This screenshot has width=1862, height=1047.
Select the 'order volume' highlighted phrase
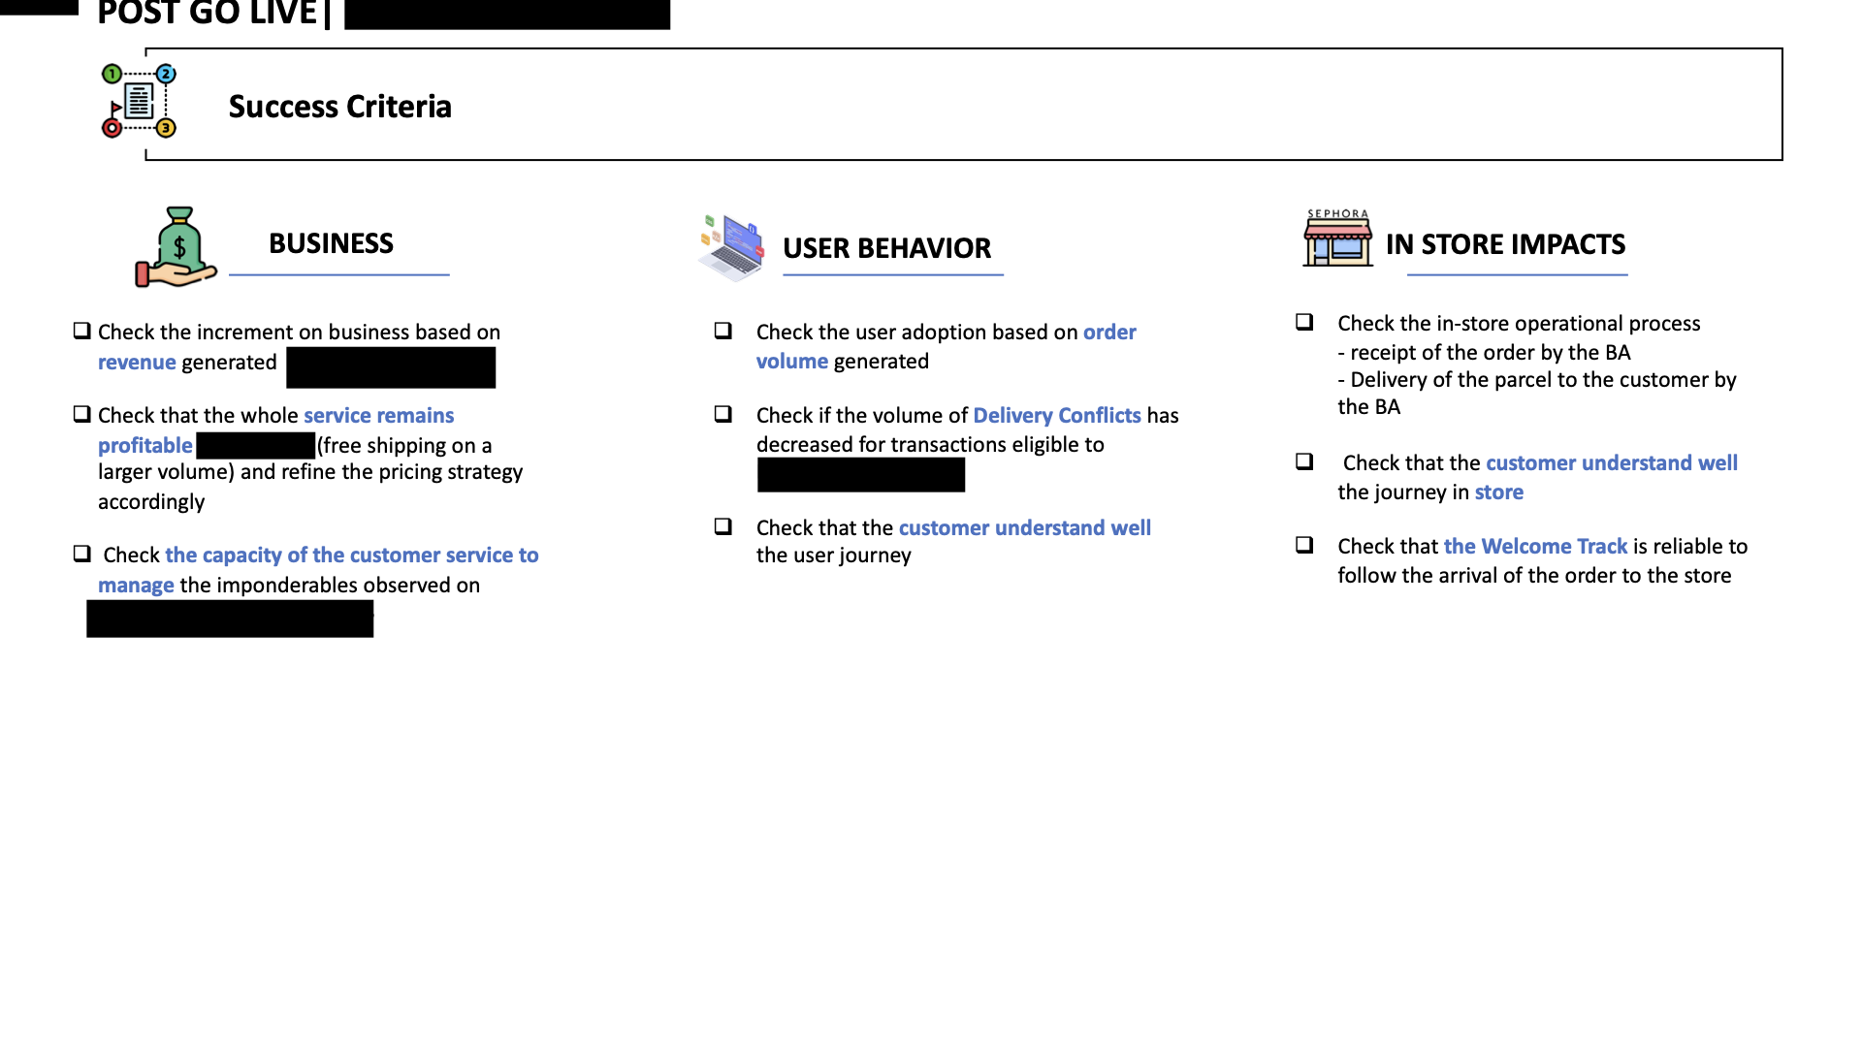point(1108,332)
